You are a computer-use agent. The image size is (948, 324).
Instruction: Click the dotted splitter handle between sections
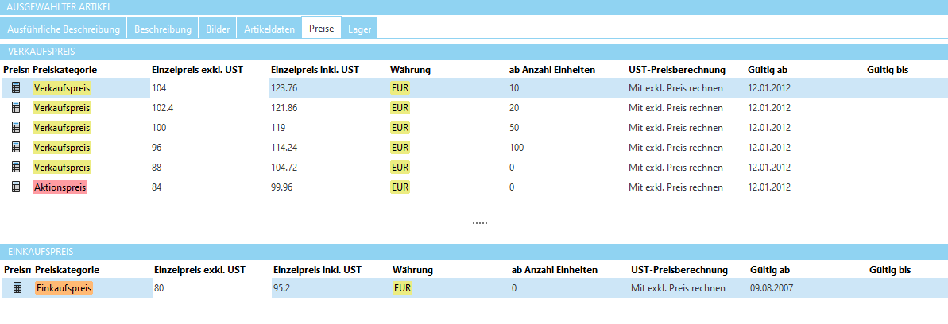point(479,224)
